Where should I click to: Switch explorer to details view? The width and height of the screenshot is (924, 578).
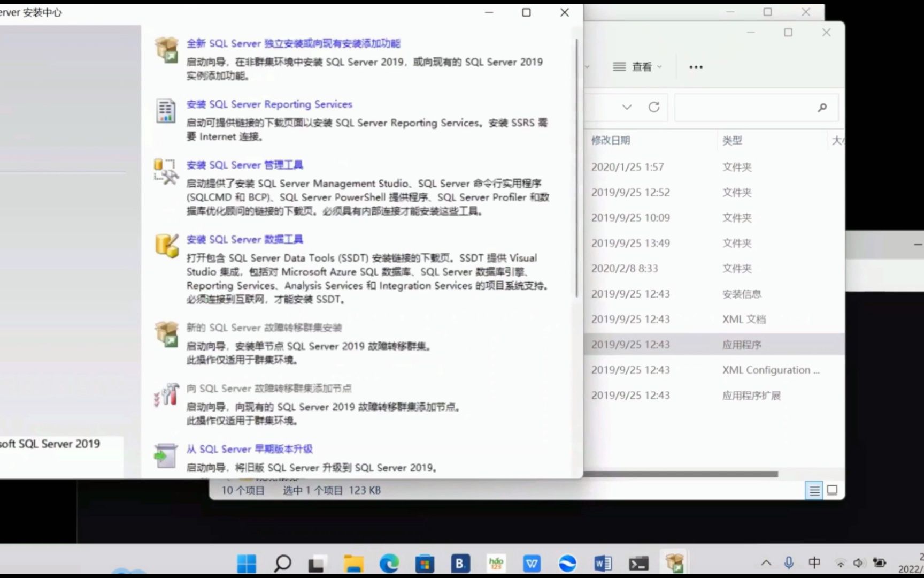[x=814, y=490]
